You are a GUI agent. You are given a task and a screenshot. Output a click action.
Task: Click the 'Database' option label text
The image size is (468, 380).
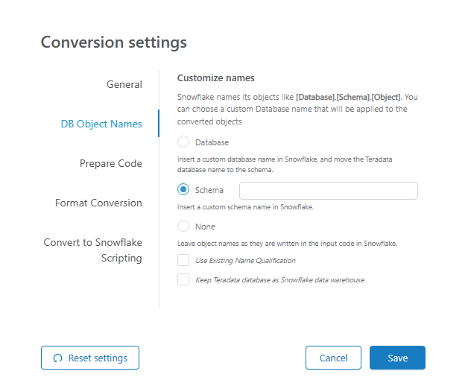tap(212, 142)
